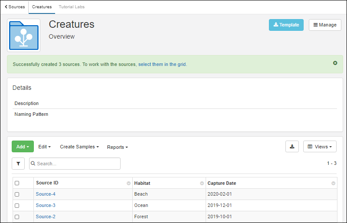Screen dimensions: 347x223
Task: Click the 'select them in the grid' link
Action: point(162,64)
